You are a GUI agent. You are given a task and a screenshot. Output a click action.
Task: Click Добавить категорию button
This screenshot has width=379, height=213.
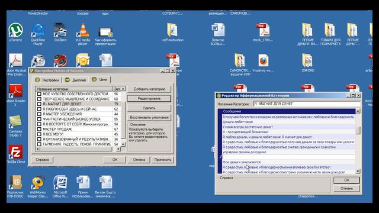[149, 89]
